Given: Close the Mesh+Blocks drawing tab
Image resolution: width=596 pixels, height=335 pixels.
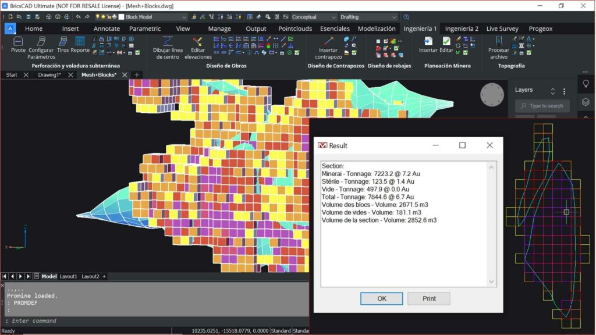Looking at the screenshot, I should click(x=125, y=75).
